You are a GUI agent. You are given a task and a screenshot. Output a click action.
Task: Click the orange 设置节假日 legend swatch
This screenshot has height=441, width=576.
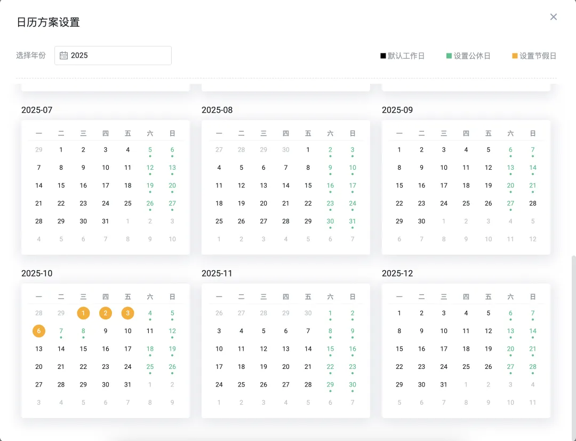click(515, 56)
